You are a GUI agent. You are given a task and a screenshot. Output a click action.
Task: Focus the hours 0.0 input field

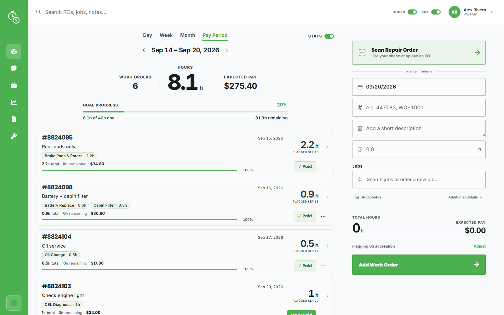click(x=419, y=149)
